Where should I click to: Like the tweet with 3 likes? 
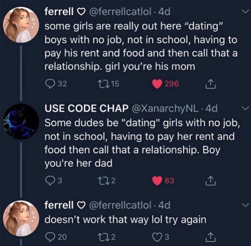(x=157, y=237)
